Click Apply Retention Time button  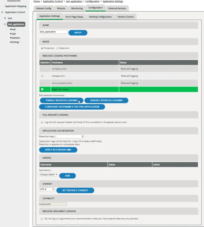pyautogui.click(x=58, y=150)
